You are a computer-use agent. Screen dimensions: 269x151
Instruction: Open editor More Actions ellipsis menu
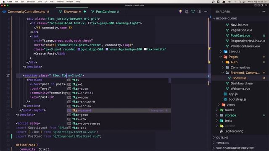coord(206,11)
